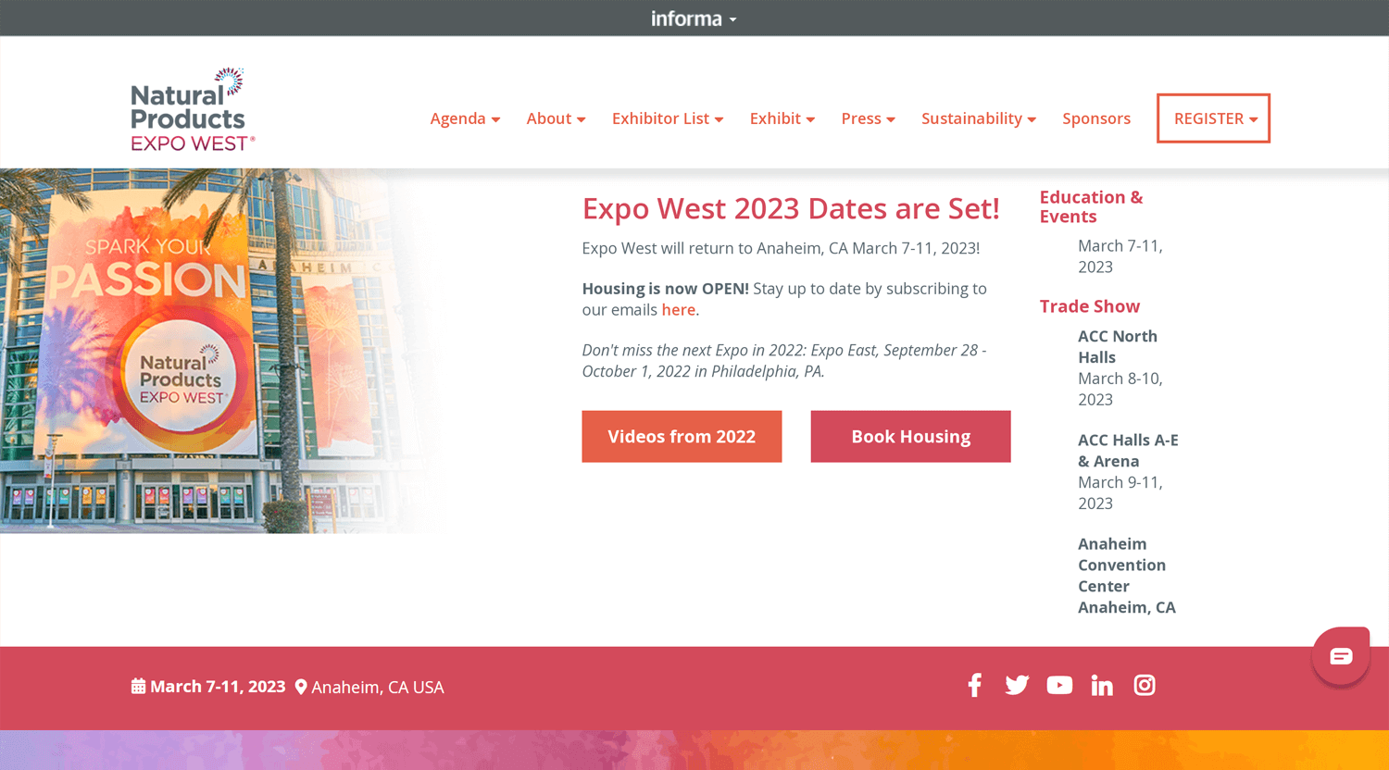This screenshot has width=1389, height=770.
Task: Expand the informa dropdown in top bar
Action: [694, 19]
